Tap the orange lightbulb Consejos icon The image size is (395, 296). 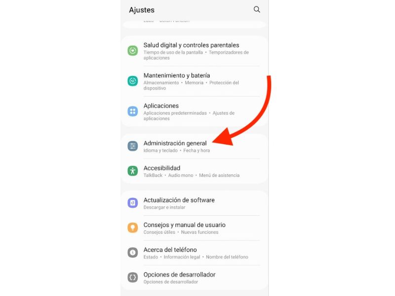132,228
